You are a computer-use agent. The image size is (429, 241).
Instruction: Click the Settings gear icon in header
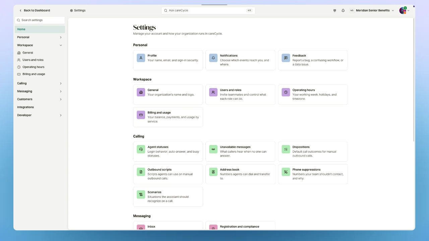click(71, 10)
